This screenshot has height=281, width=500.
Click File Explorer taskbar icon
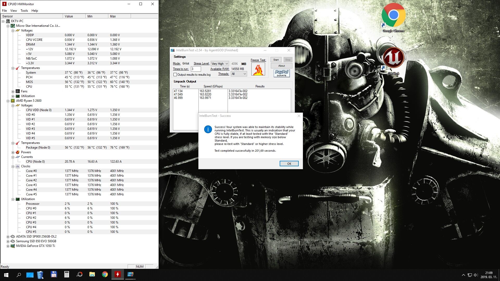tap(92, 274)
